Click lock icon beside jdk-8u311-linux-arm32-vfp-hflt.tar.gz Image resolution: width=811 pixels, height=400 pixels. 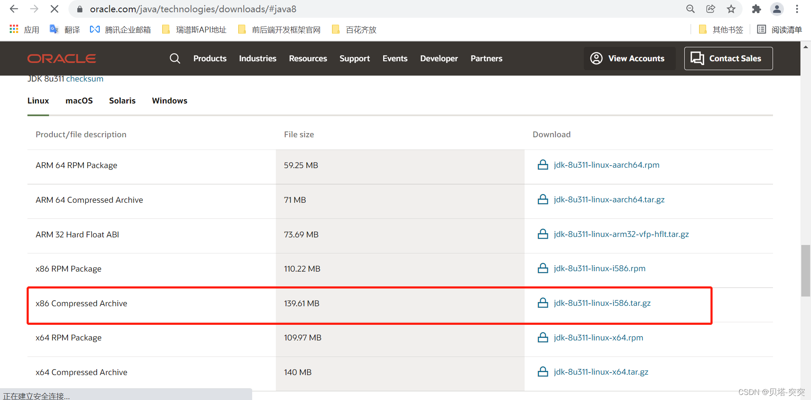(x=543, y=234)
